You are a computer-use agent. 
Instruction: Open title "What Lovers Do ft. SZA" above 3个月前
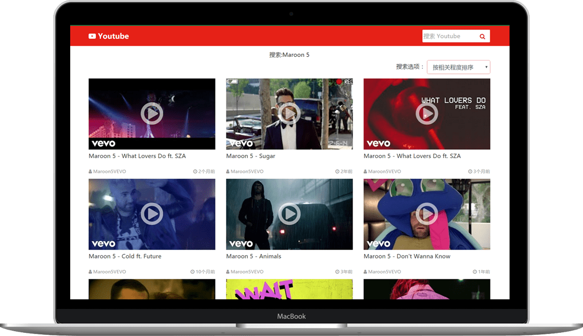[412, 156]
